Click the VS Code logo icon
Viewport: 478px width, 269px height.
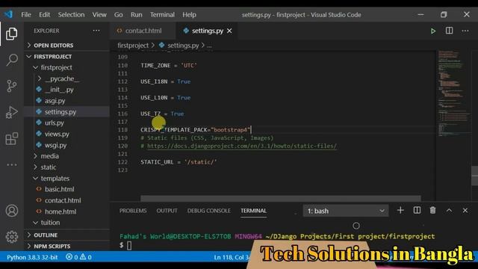coord(8,14)
